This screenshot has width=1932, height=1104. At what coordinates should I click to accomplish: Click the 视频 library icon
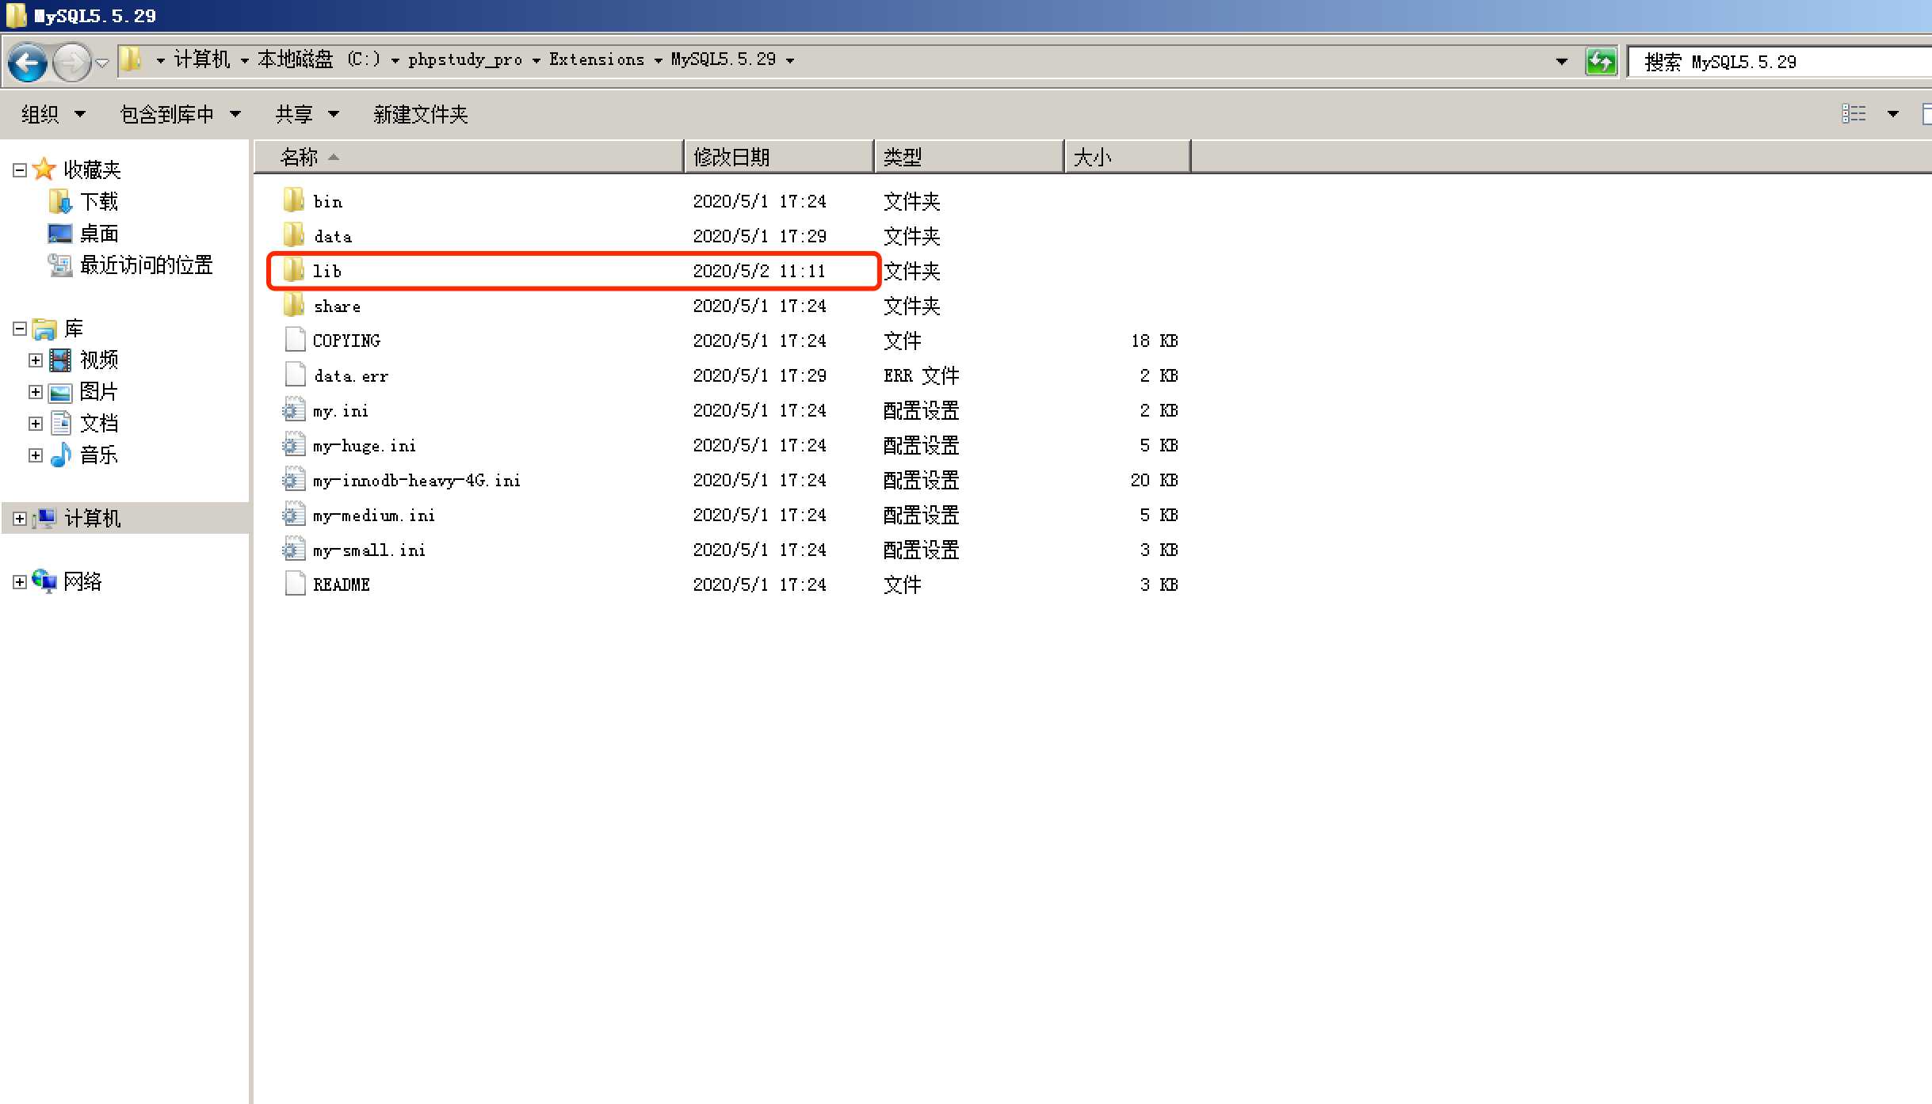coord(60,360)
